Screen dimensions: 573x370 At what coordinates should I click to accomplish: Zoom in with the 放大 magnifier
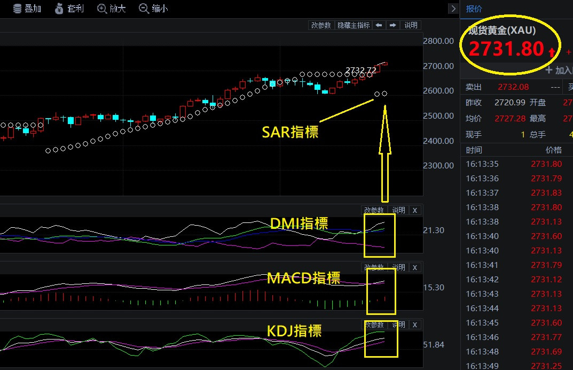click(102, 9)
